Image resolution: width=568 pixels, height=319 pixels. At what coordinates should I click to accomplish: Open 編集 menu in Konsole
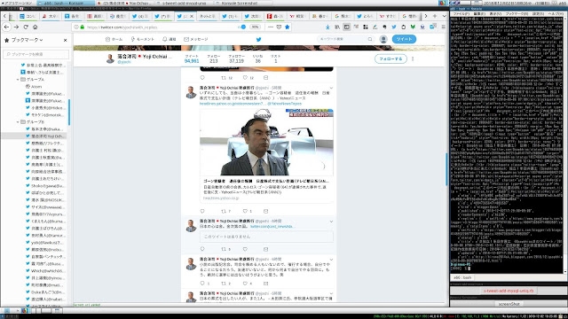tap(479, 14)
